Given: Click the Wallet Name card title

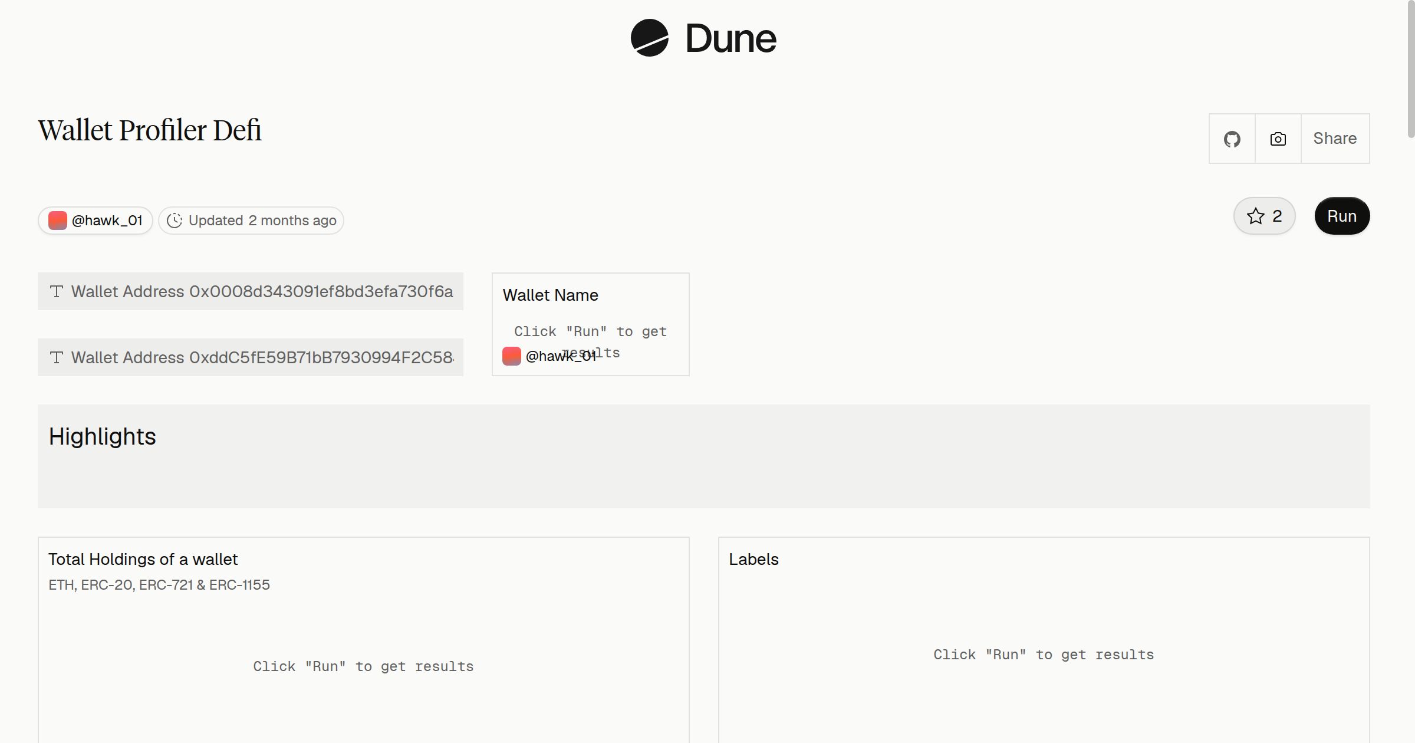Looking at the screenshot, I should [550, 295].
